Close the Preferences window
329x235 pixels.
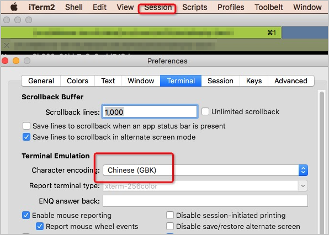tap(5, 61)
